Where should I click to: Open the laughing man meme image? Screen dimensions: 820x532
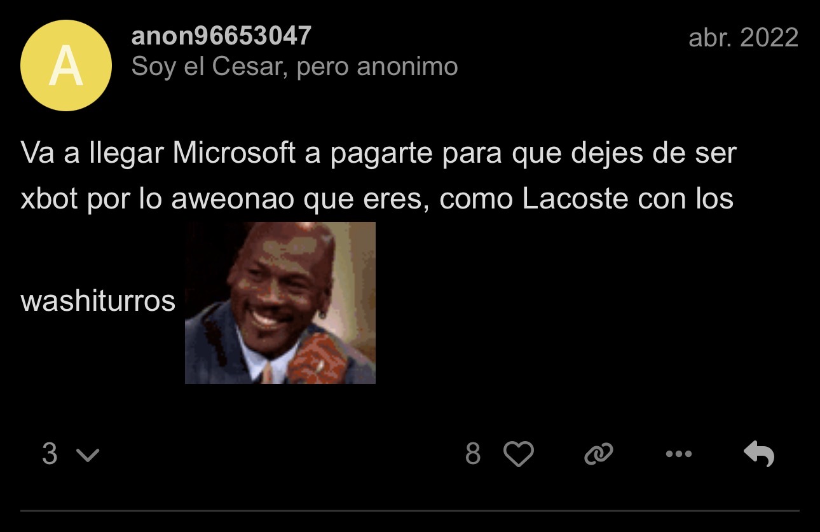coord(280,303)
